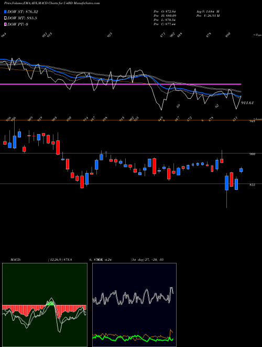Viewport: 262px width, 347px height.
Task: Click the 911.61 price label on the EMA chart
Action: [x=247, y=103]
